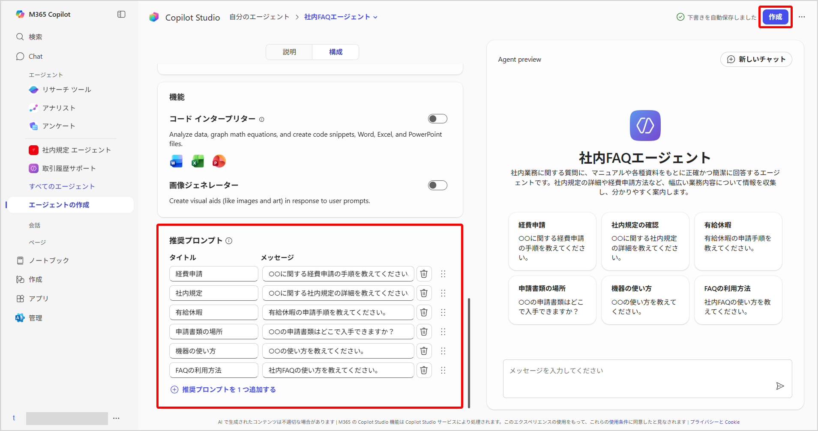Click trash icon for FAQの利用方法 row

[423, 370]
